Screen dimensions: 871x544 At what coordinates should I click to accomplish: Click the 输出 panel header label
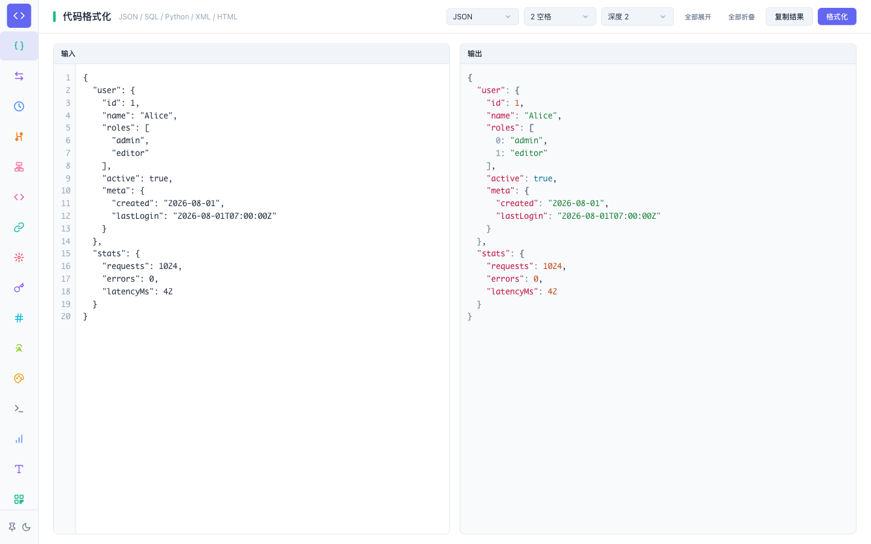coord(475,54)
